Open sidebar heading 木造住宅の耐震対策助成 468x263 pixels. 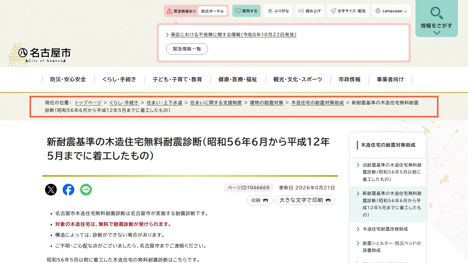coord(388,145)
